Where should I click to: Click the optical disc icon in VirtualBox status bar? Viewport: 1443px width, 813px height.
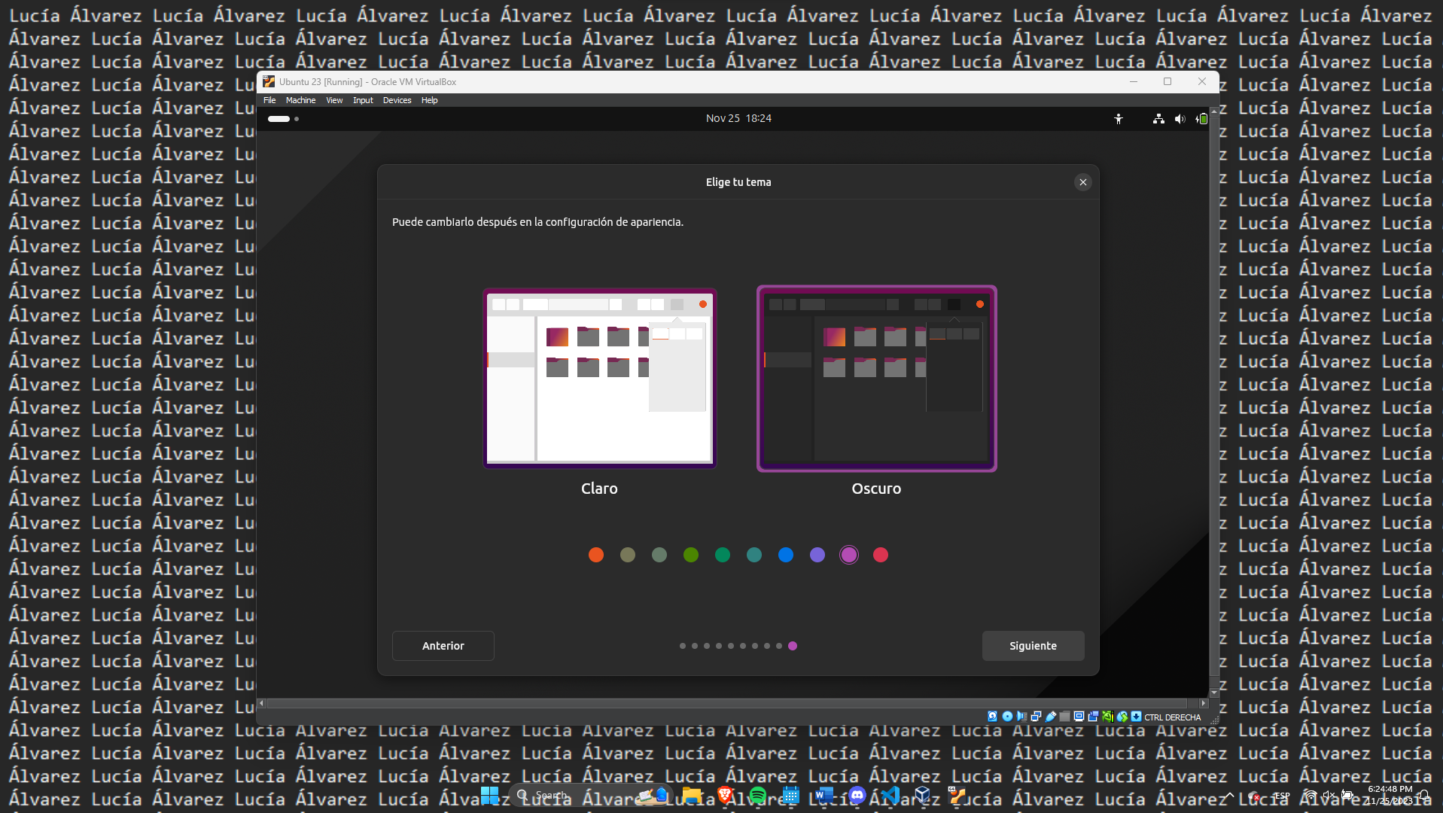1007,717
